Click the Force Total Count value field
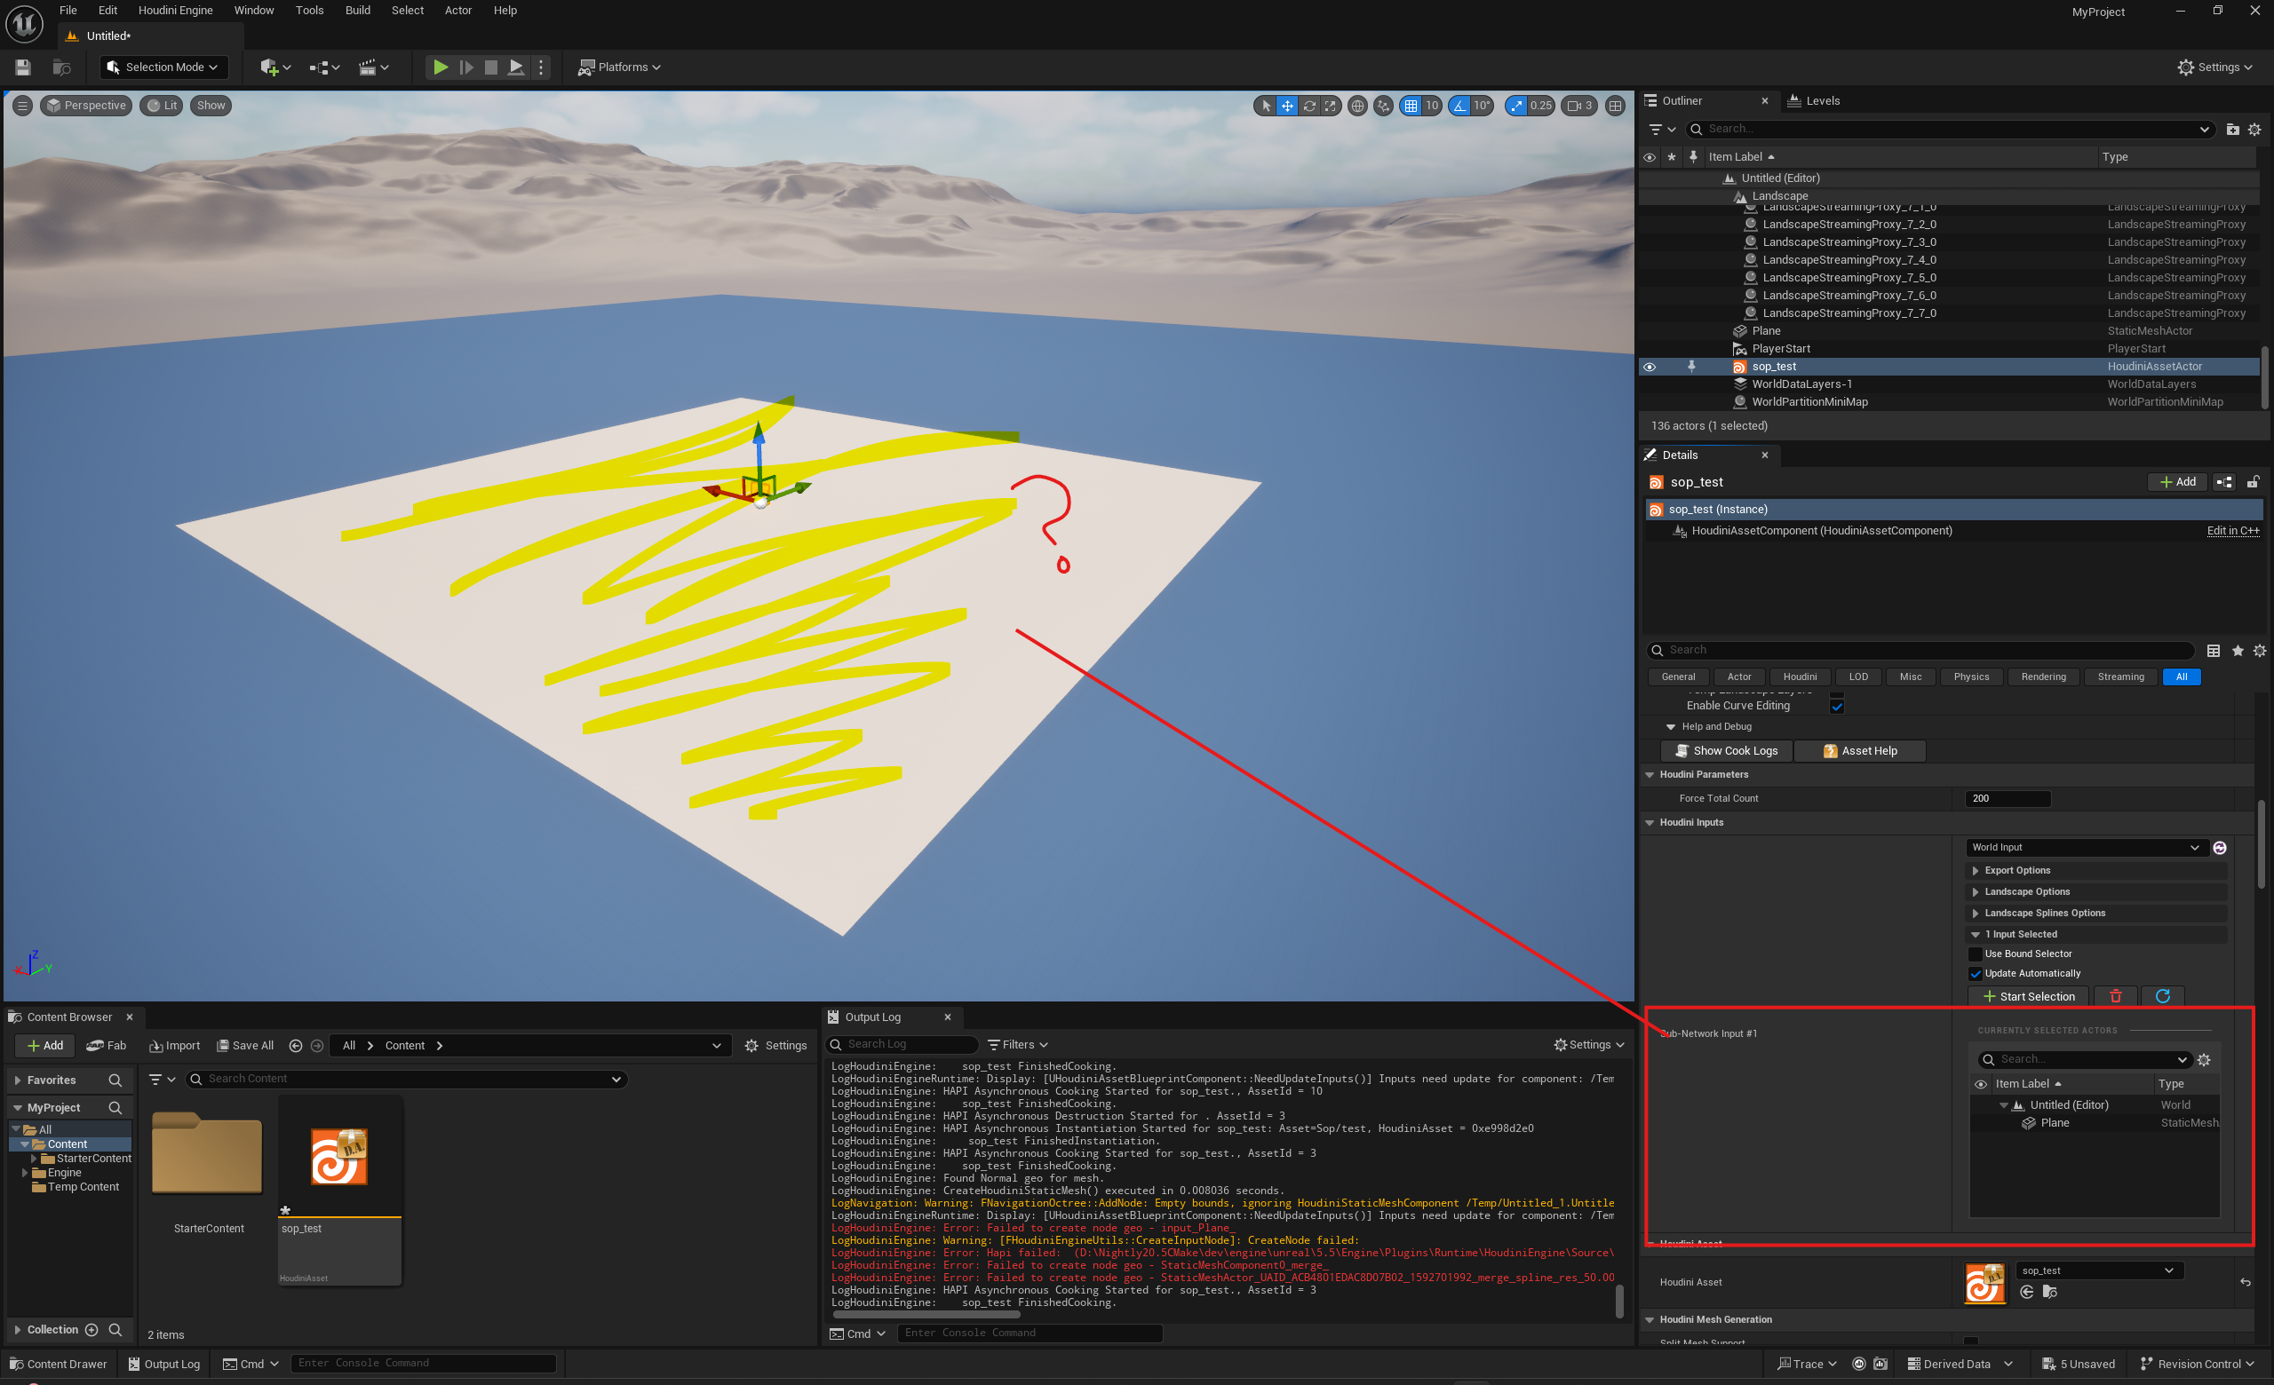 coord(2008,798)
